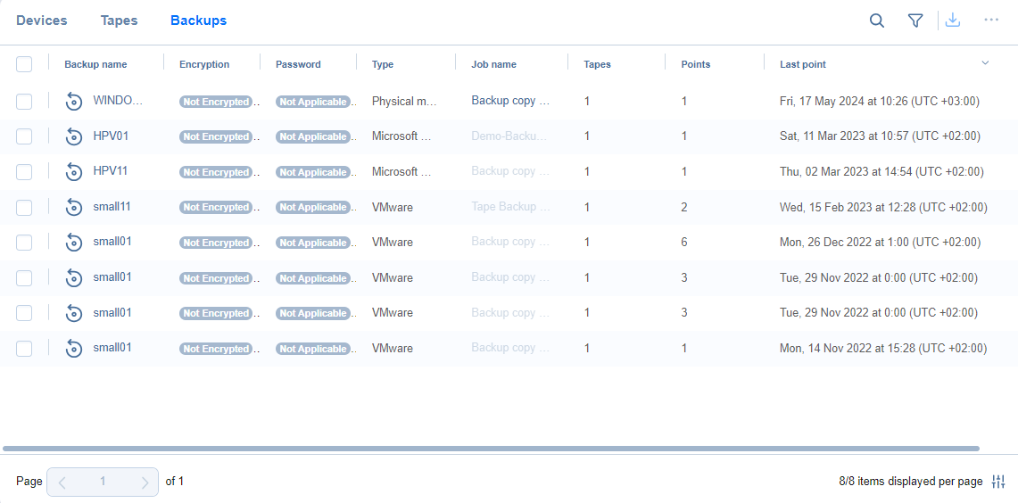This screenshot has height=503, width=1018.
Task: Click the filter funnel icon
Action: [915, 21]
